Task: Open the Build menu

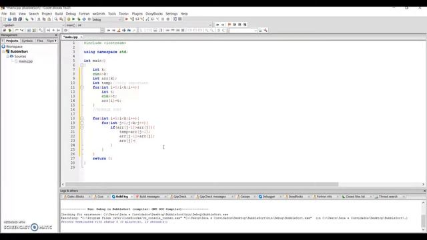Action: click(x=59, y=13)
